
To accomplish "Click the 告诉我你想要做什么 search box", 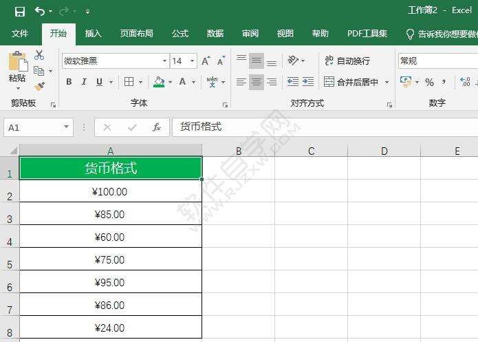I will [x=442, y=34].
